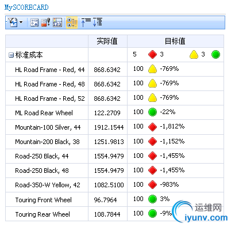Click red indicator for Road-350-W Yellow, 42
This screenshot has height=227, width=231.
[152, 184]
